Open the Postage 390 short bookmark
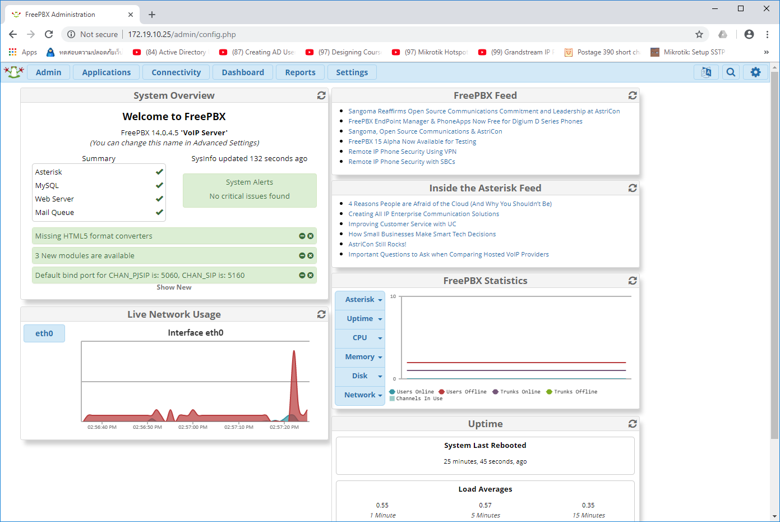The image size is (780, 522). point(602,52)
